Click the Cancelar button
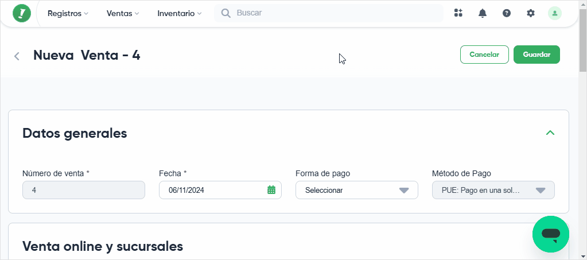Screen dimensions: 587x260 coord(484,55)
